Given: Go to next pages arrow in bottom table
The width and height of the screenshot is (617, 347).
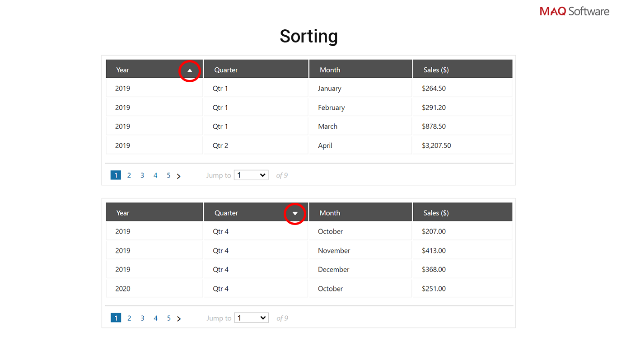Looking at the screenshot, I should coord(179,319).
